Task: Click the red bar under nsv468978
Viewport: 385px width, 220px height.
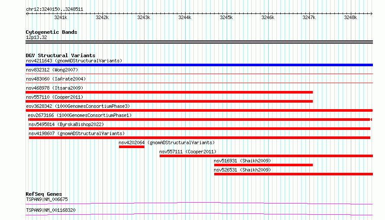Action: 169,92
